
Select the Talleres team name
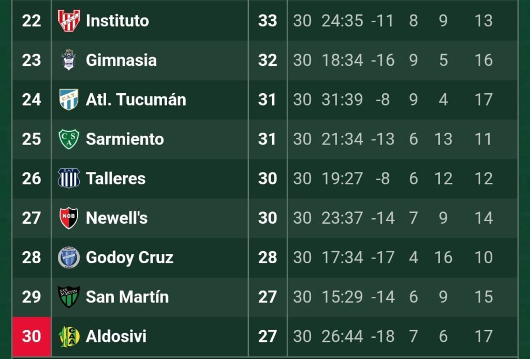coord(115,178)
